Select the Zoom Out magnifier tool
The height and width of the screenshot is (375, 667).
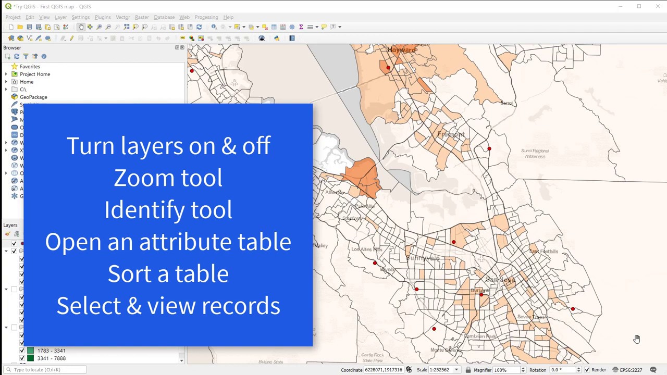point(108,27)
